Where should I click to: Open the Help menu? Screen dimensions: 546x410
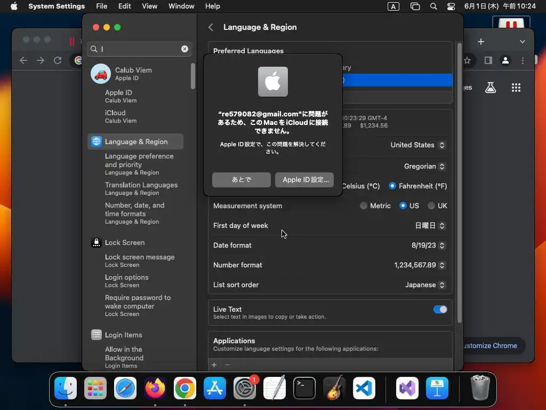(212, 6)
